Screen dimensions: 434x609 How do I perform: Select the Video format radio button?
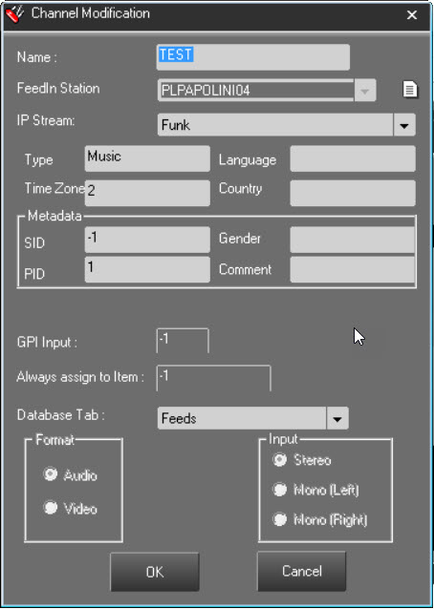(x=50, y=508)
